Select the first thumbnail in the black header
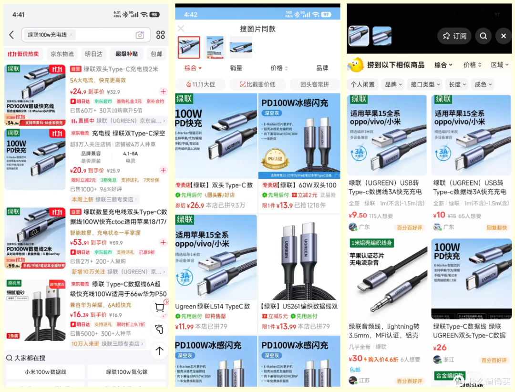 click(359, 36)
